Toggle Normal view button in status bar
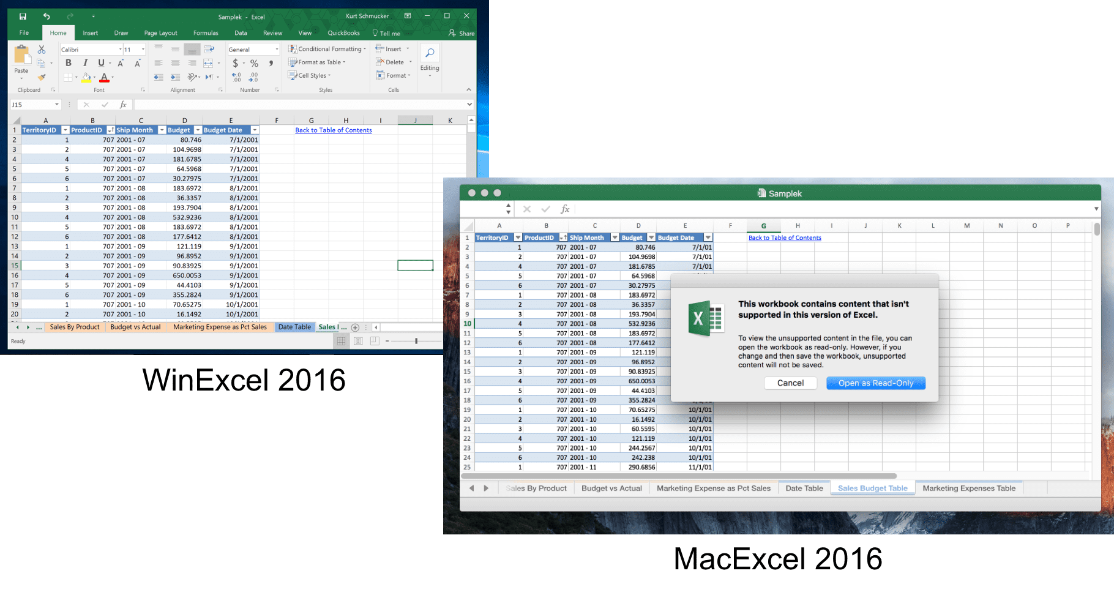1114x595 pixels. tap(342, 341)
